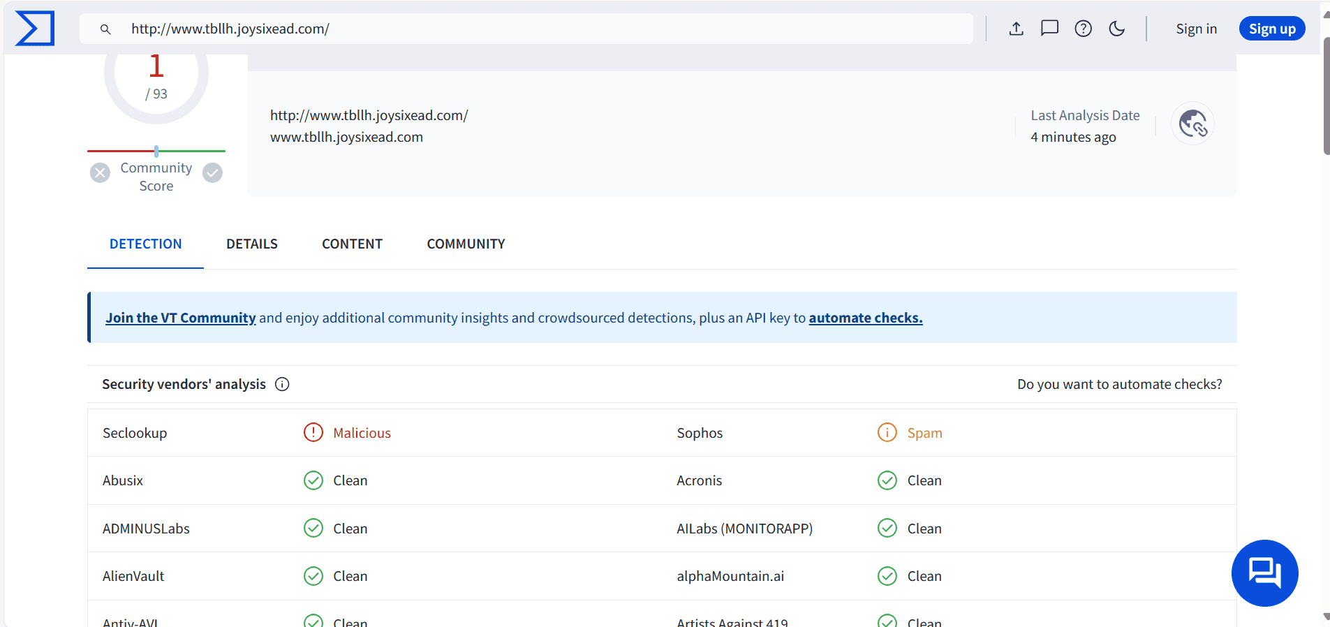Image resolution: width=1330 pixels, height=627 pixels.
Task: Click the ADMINUSLabs vendor name
Action: 146,529
